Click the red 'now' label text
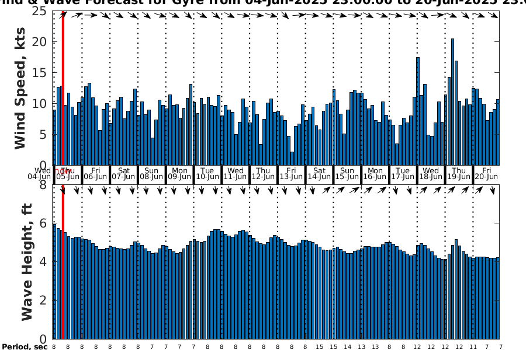The height and width of the screenshot is (350, 526). tap(63, 171)
